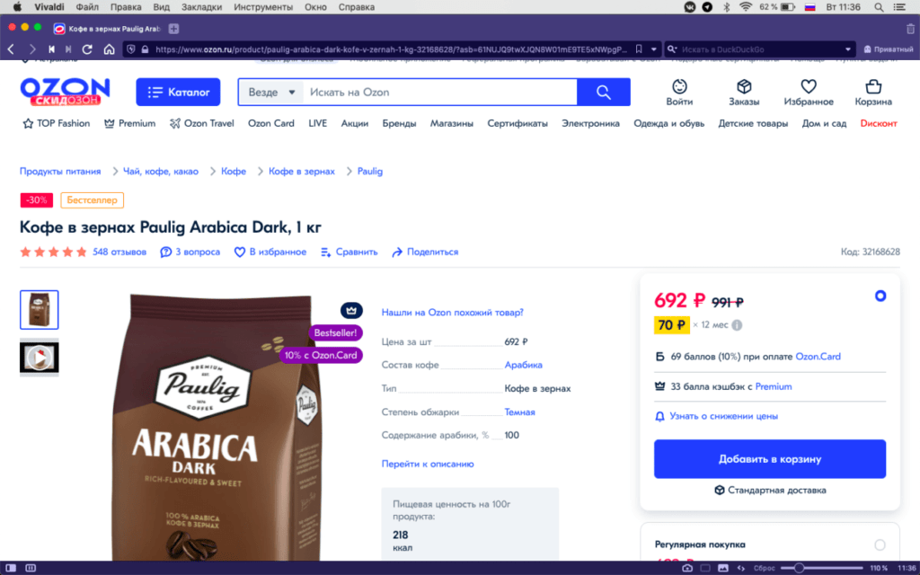
Task: Follow the Перейти к описанию link
Action: click(428, 464)
